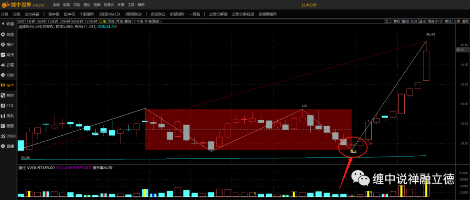This screenshot has height=200, width=470.
Task: Switch to 1分钟 period tab
Action: point(31,21)
